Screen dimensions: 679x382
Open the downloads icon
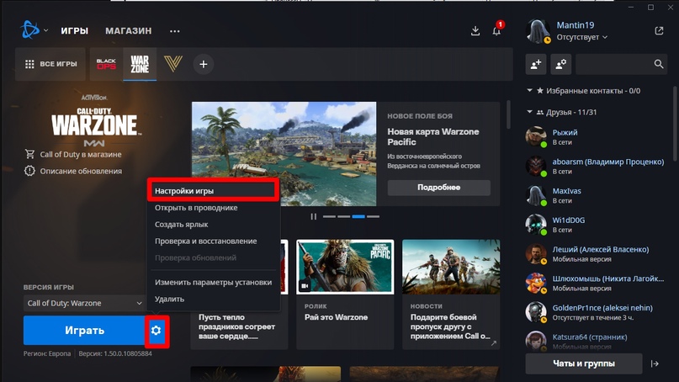(475, 31)
